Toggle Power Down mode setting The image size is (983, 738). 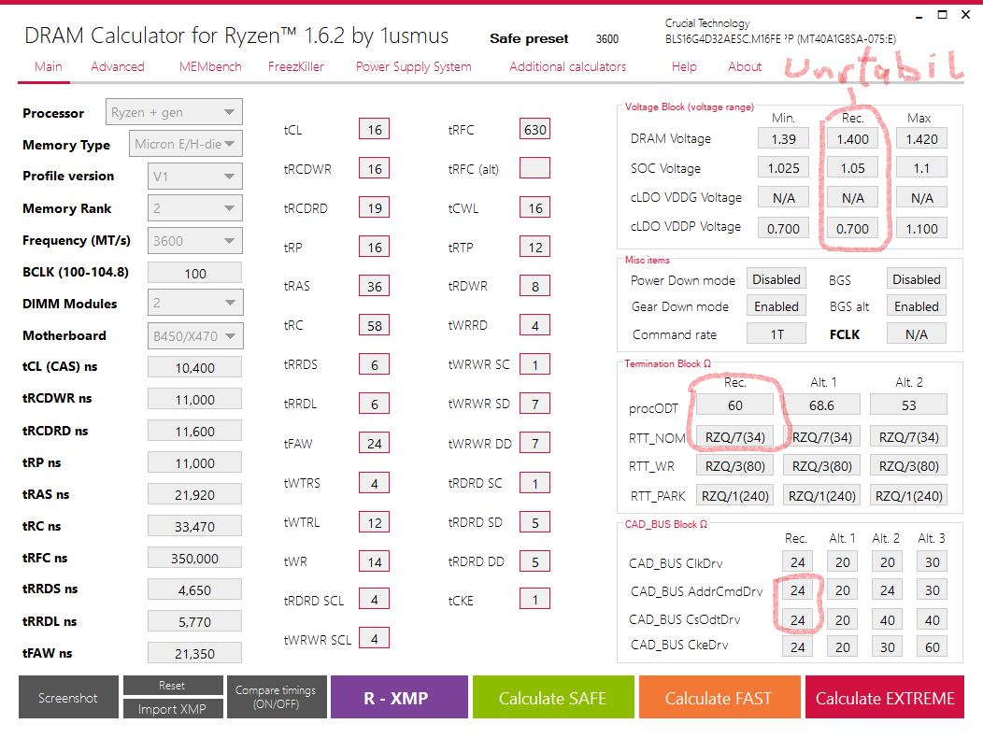click(776, 278)
